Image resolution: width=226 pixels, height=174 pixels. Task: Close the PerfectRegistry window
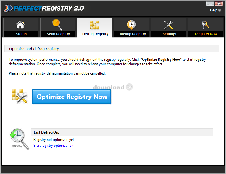point(219,4)
